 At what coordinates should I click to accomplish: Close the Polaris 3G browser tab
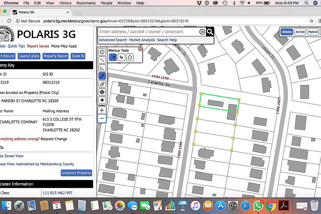[68, 12]
